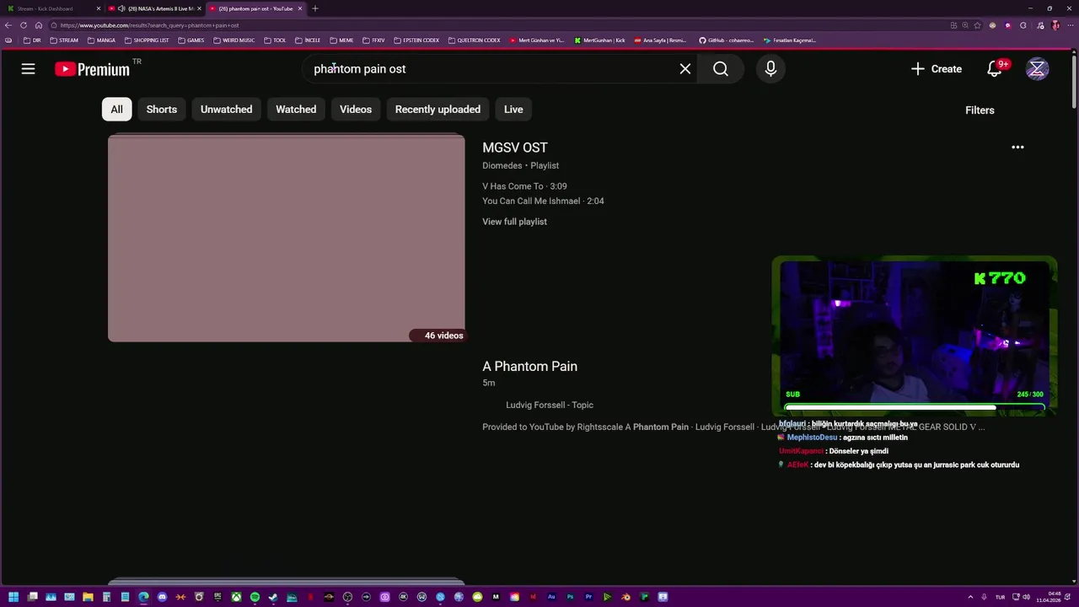Open the notifications bell
The height and width of the screenshot is (607, 1079).
996,69
